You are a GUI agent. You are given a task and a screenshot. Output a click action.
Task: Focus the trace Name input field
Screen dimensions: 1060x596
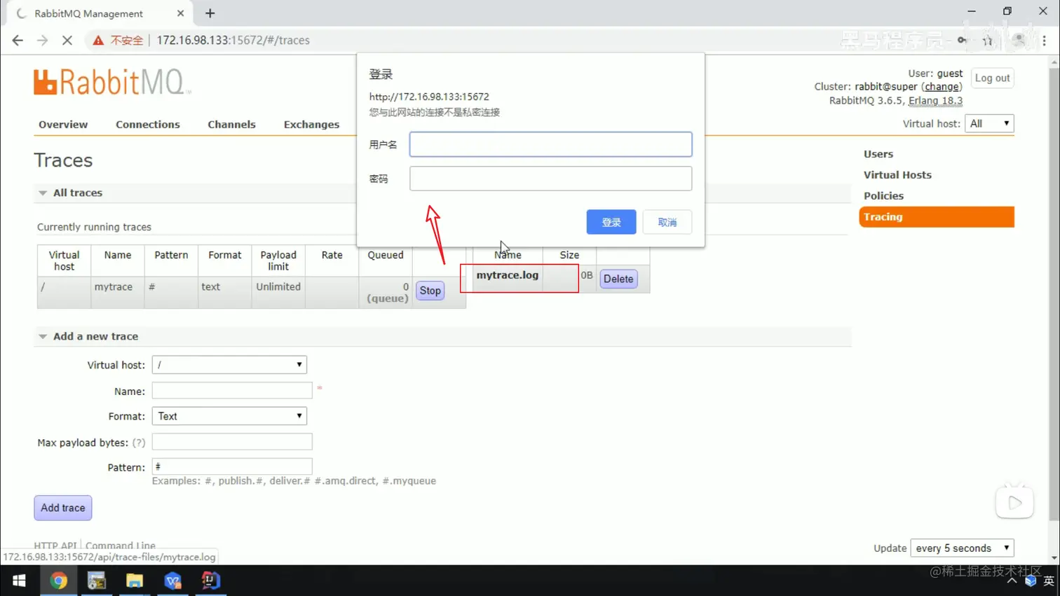pyautogui.click(x=232, y=391)
